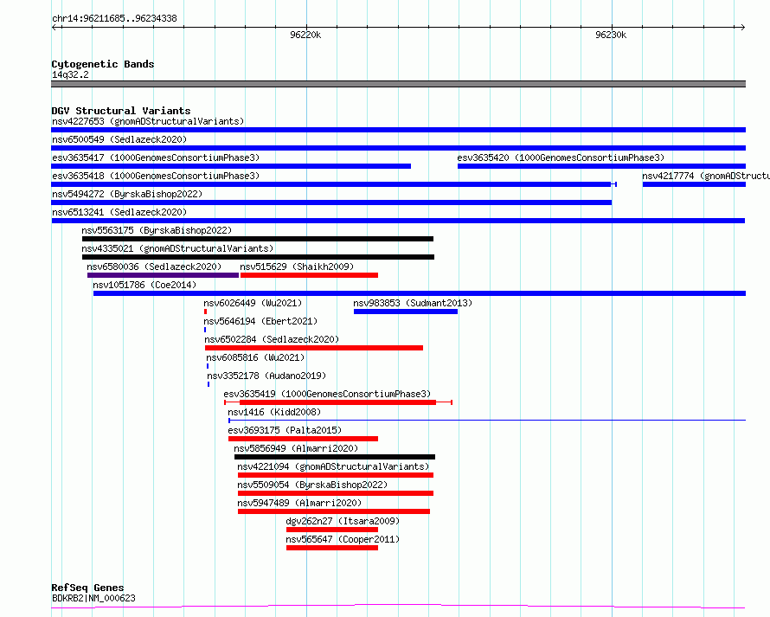Click the small red nsv6026449 marker
Screen dimensions: 770x617
[x=205, y=312]
